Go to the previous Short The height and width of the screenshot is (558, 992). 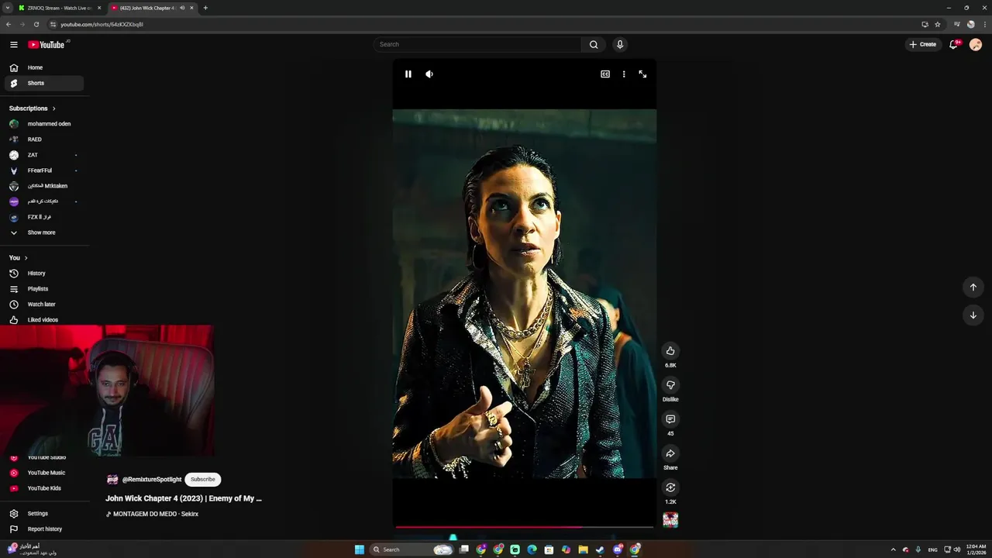[973, 288]
